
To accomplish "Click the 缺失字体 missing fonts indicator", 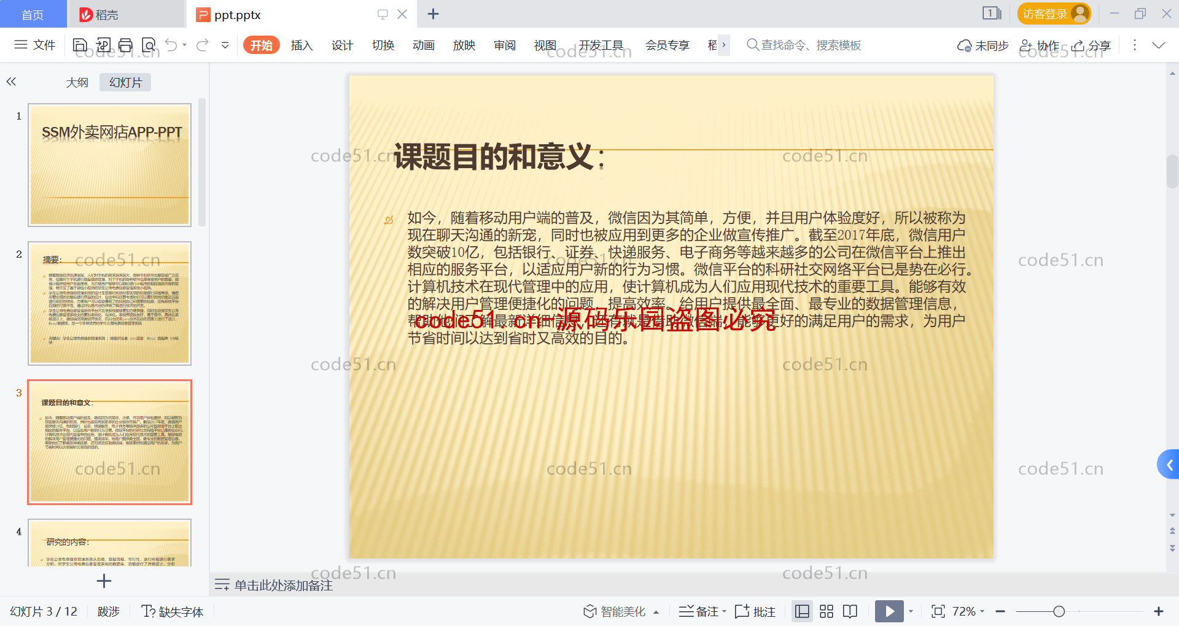I will tap(173, 611).
